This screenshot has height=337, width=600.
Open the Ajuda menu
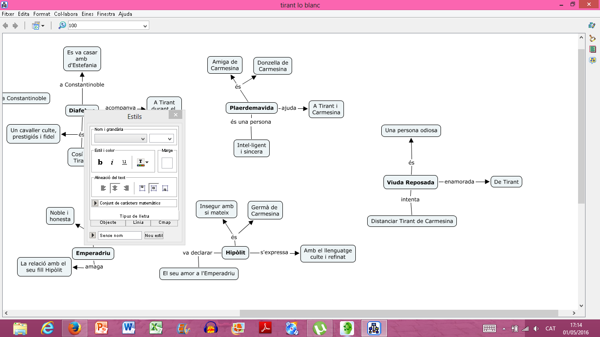[x=126, y=14]
